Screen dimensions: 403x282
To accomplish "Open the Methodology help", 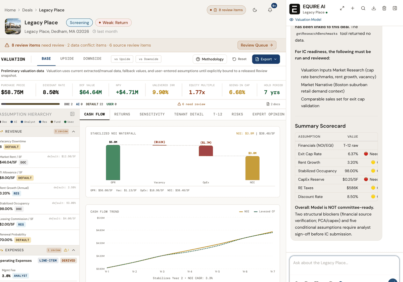I will (210, 59).
